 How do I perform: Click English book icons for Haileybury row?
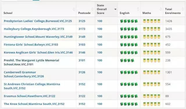coord(129,29)
